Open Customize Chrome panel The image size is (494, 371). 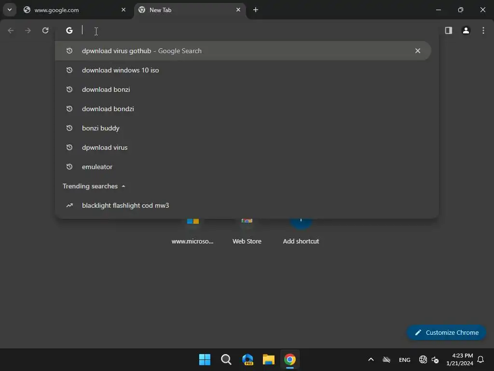[446, 332]
